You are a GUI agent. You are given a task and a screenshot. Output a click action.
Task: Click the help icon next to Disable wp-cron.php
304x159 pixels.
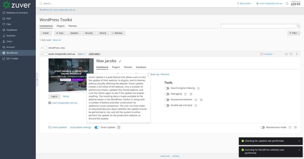click(196, 105)
